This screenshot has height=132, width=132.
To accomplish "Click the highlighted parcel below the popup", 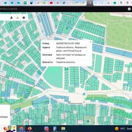I will click(66, 69).
